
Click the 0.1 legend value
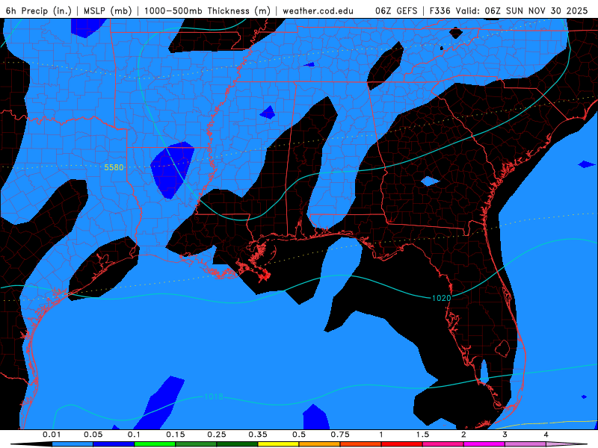click(134, 435)
